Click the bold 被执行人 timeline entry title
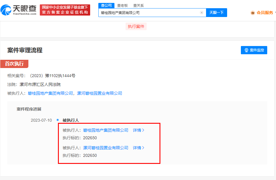276x180 pixels. (71, 120)
